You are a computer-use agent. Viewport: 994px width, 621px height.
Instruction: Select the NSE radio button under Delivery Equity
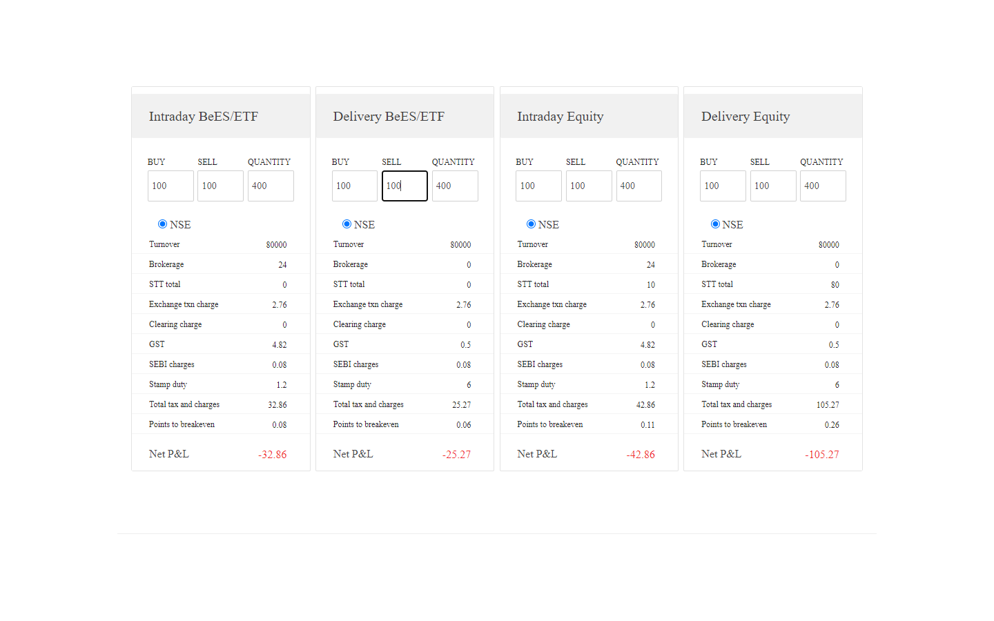[715, 224]
